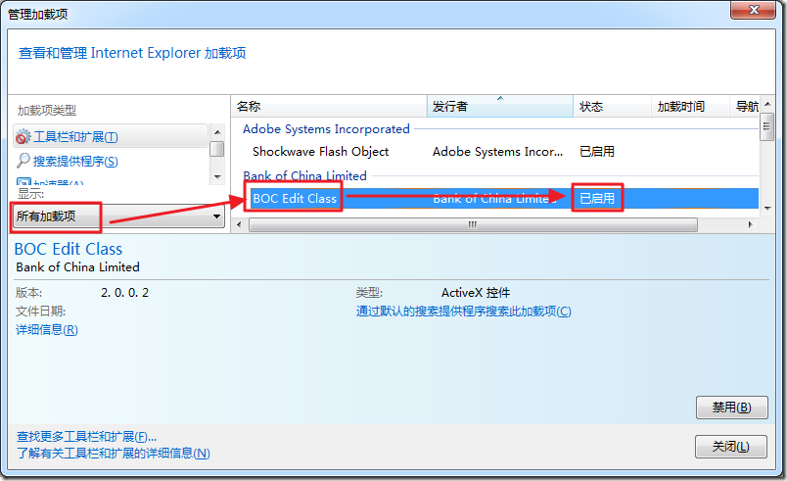
Task: Click add-on list vertical scroll down arrow
Action: [x=766, y=208]
